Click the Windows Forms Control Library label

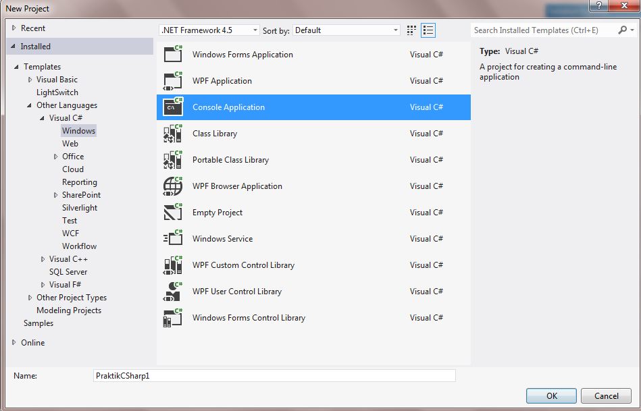pyautogui.click(x=249, y=318)
